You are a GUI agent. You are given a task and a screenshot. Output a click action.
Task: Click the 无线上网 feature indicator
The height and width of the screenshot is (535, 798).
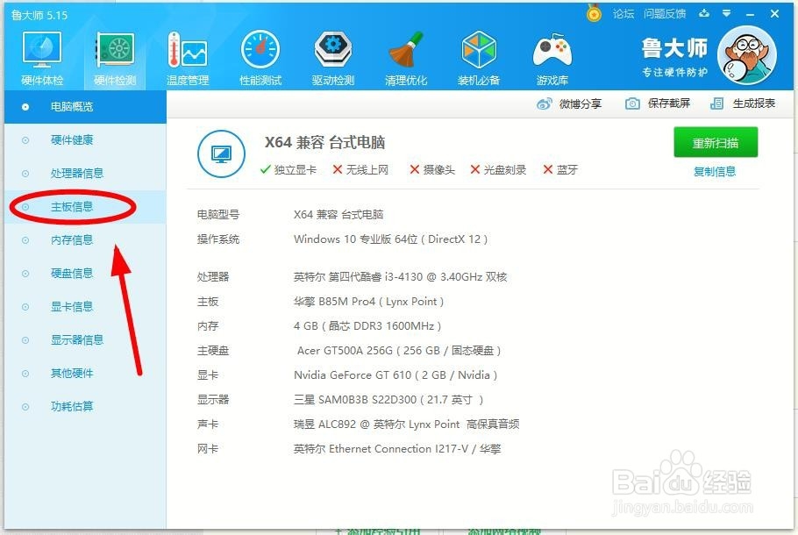click(360, 169)
